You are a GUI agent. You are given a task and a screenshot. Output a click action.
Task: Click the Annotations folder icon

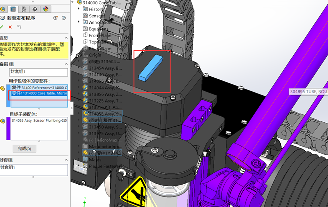click(85, 22)
